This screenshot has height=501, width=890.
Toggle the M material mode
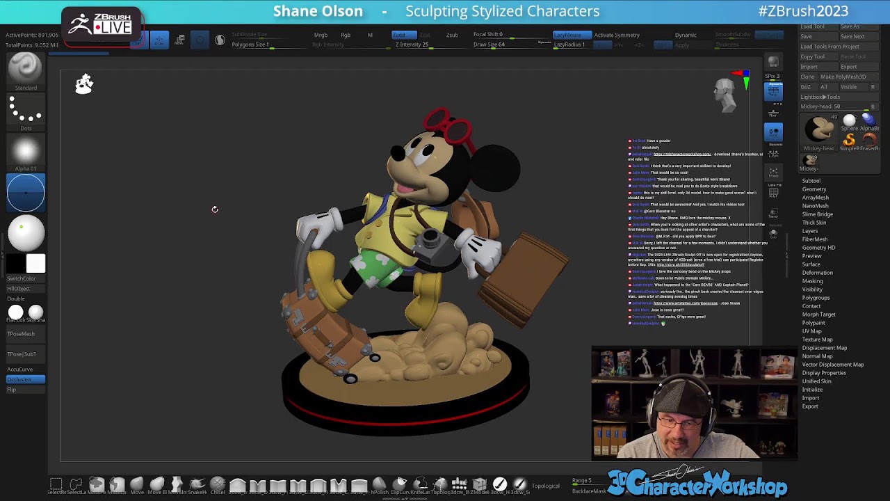(x=370, y=35)
